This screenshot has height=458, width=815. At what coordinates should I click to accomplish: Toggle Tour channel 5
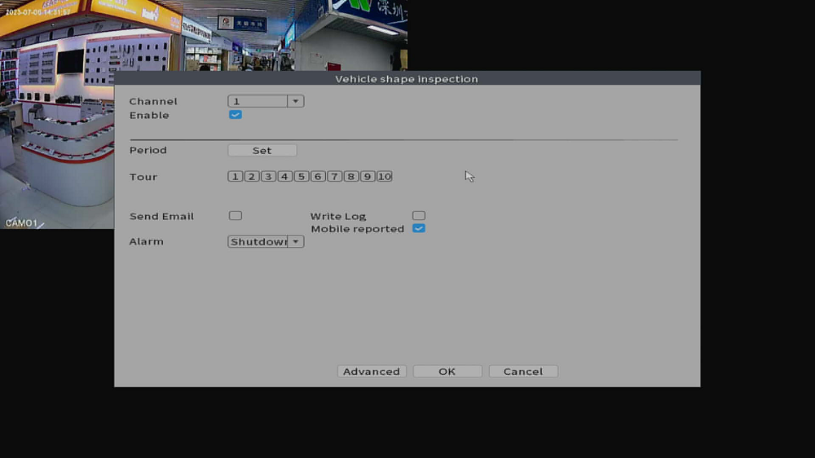point(302,177)
